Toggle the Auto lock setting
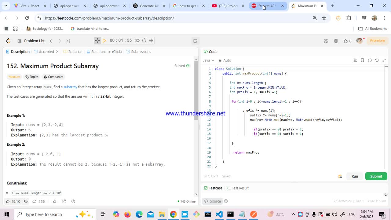This screenshot has width=391, height=220. pyautogui.click(x=225, y=60)
